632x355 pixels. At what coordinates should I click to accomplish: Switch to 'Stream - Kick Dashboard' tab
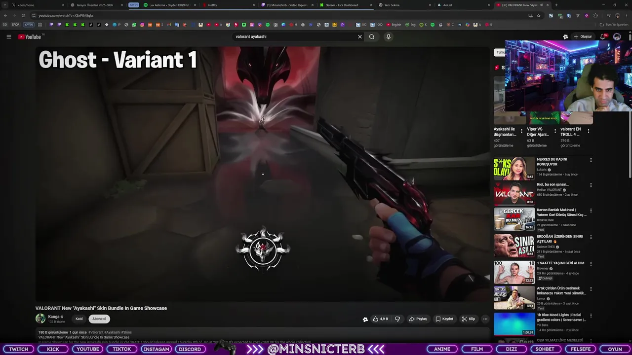[345, 5]
